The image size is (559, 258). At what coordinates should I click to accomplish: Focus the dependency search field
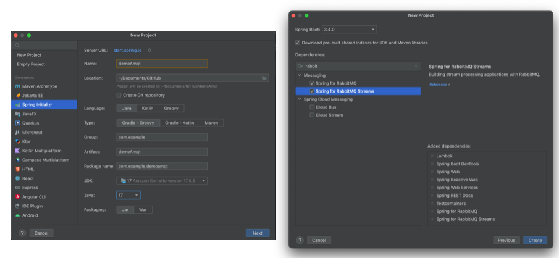click(358, 66)
